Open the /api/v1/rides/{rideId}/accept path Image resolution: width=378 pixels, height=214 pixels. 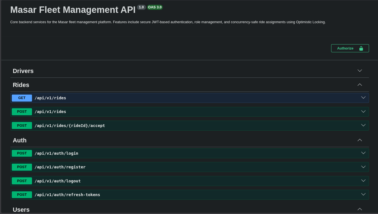click(70, 126)
